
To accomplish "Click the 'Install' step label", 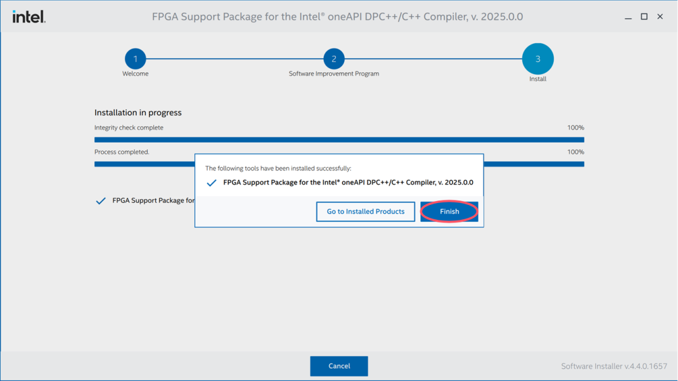I will (x=538, y=79).
